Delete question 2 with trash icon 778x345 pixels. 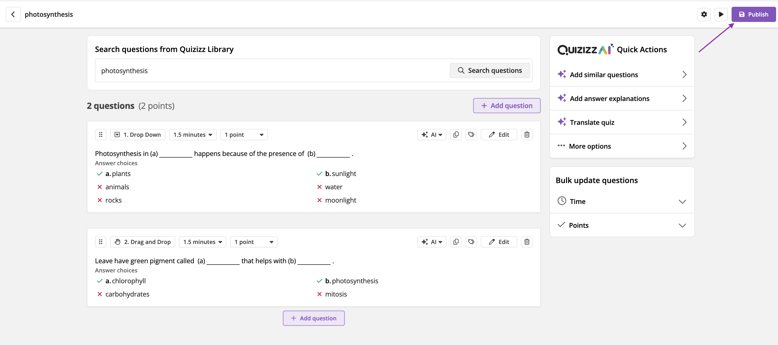tap(526, 242)
